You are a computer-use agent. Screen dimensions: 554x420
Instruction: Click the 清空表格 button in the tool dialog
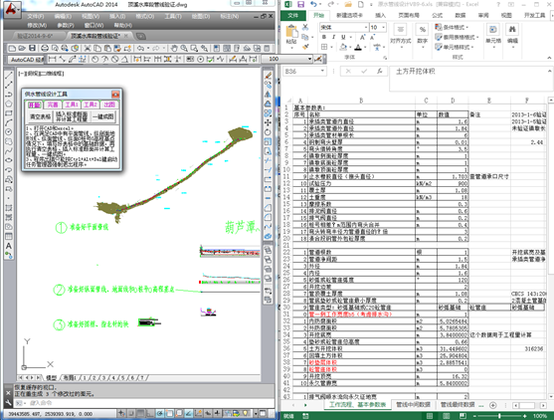tap(40, 116)
